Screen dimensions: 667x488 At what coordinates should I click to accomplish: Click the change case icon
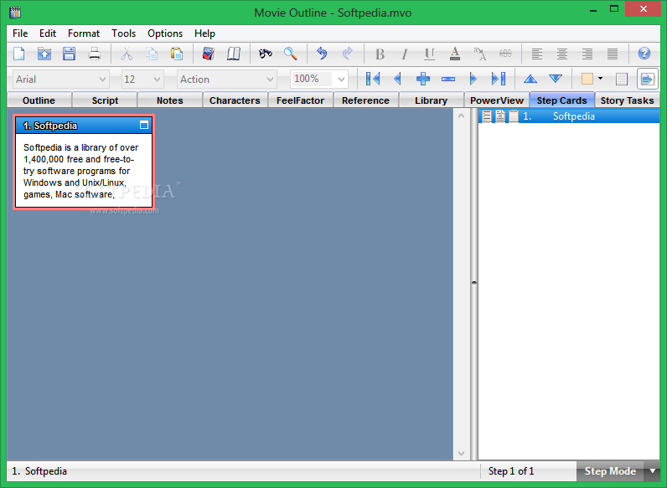480,54
